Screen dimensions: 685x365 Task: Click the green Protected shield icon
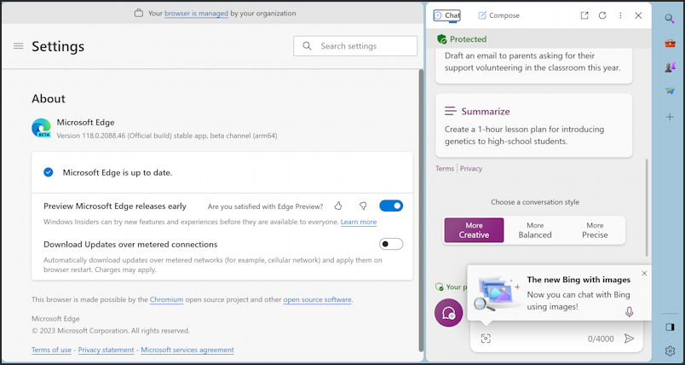(441, 39)
